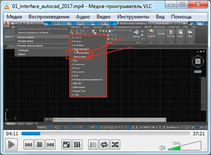Screen dimensions: 211x155
Task: Toggle fullscreen video mode
Action: point(66,145)
